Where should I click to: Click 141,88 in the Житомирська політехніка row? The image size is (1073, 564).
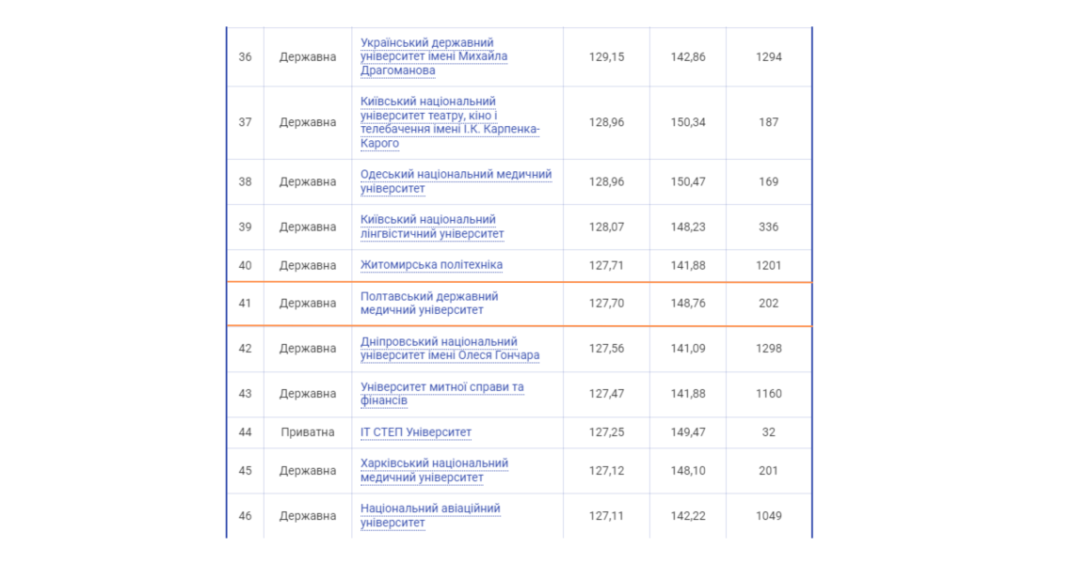pos(688,265)
